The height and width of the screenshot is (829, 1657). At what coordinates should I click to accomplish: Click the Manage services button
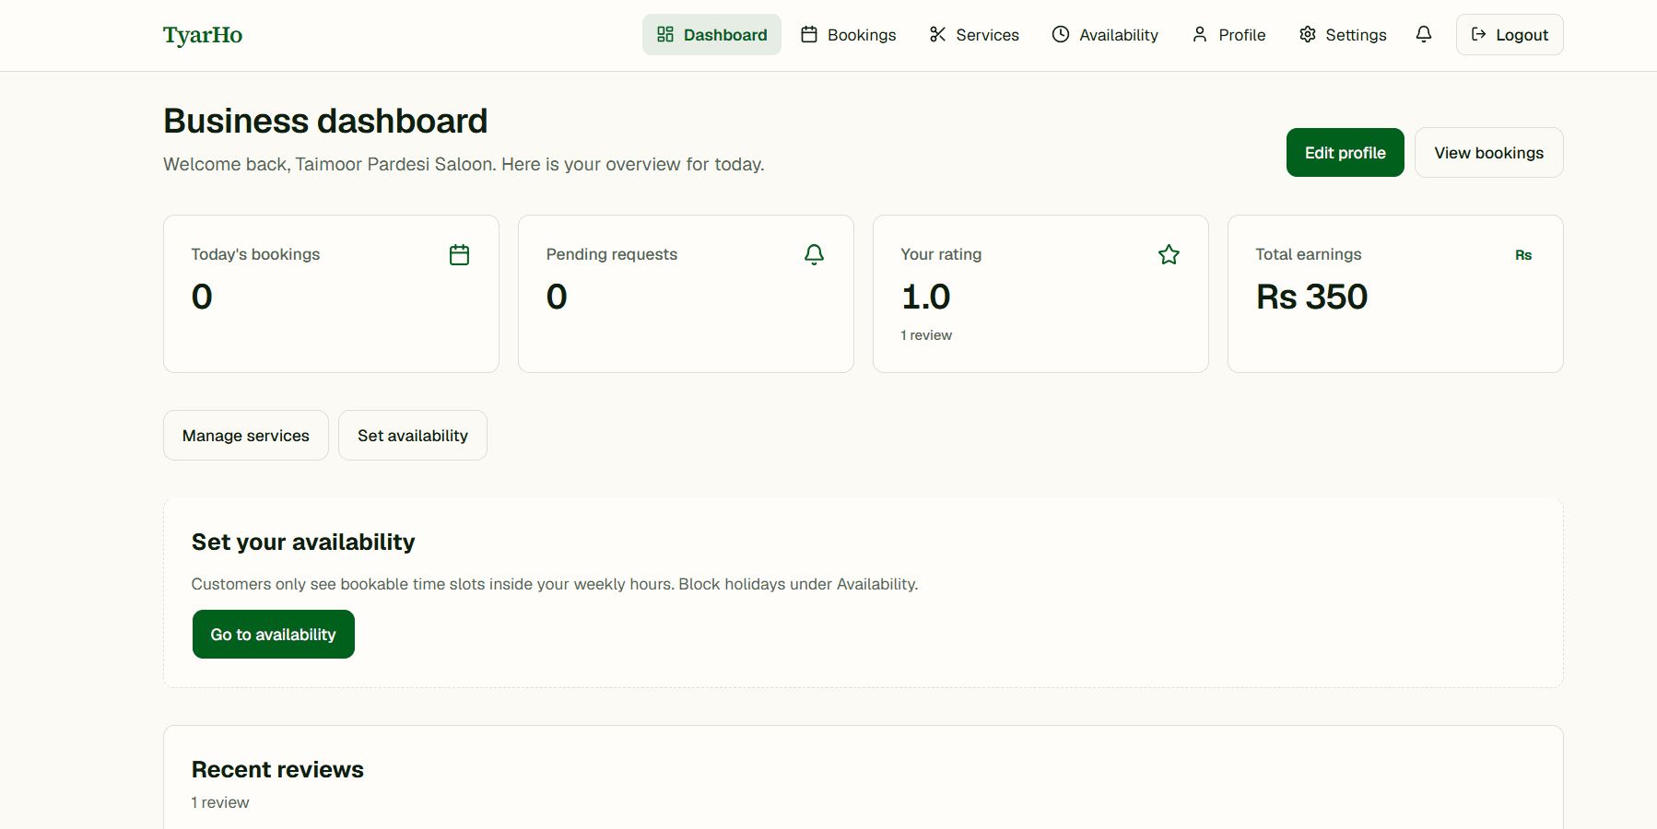point(246,436)
